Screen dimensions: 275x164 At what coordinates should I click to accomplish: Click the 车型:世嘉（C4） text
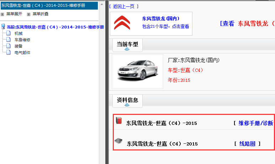pos(185,70)
